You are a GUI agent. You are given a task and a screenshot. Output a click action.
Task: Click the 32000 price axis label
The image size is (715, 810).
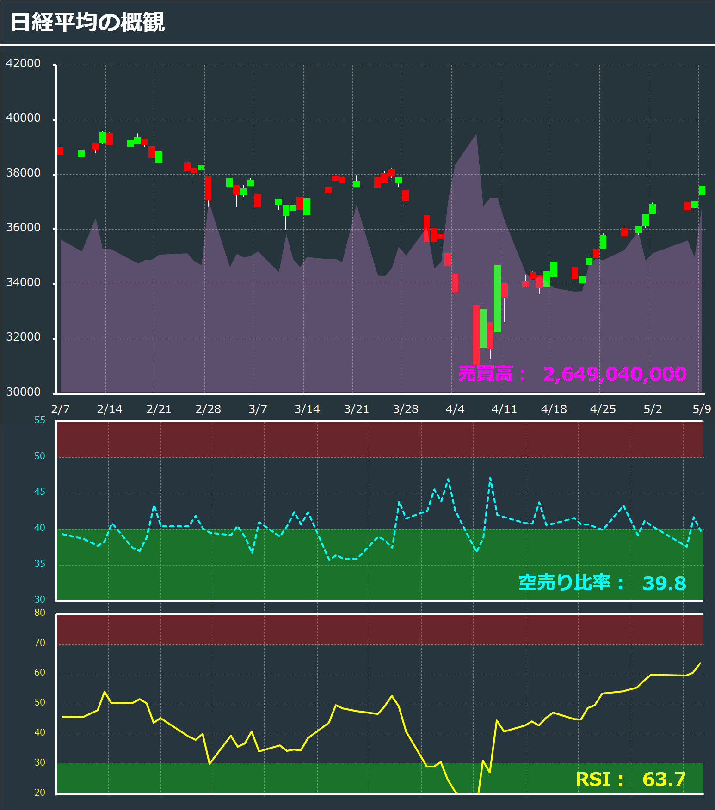pos(23,337)
